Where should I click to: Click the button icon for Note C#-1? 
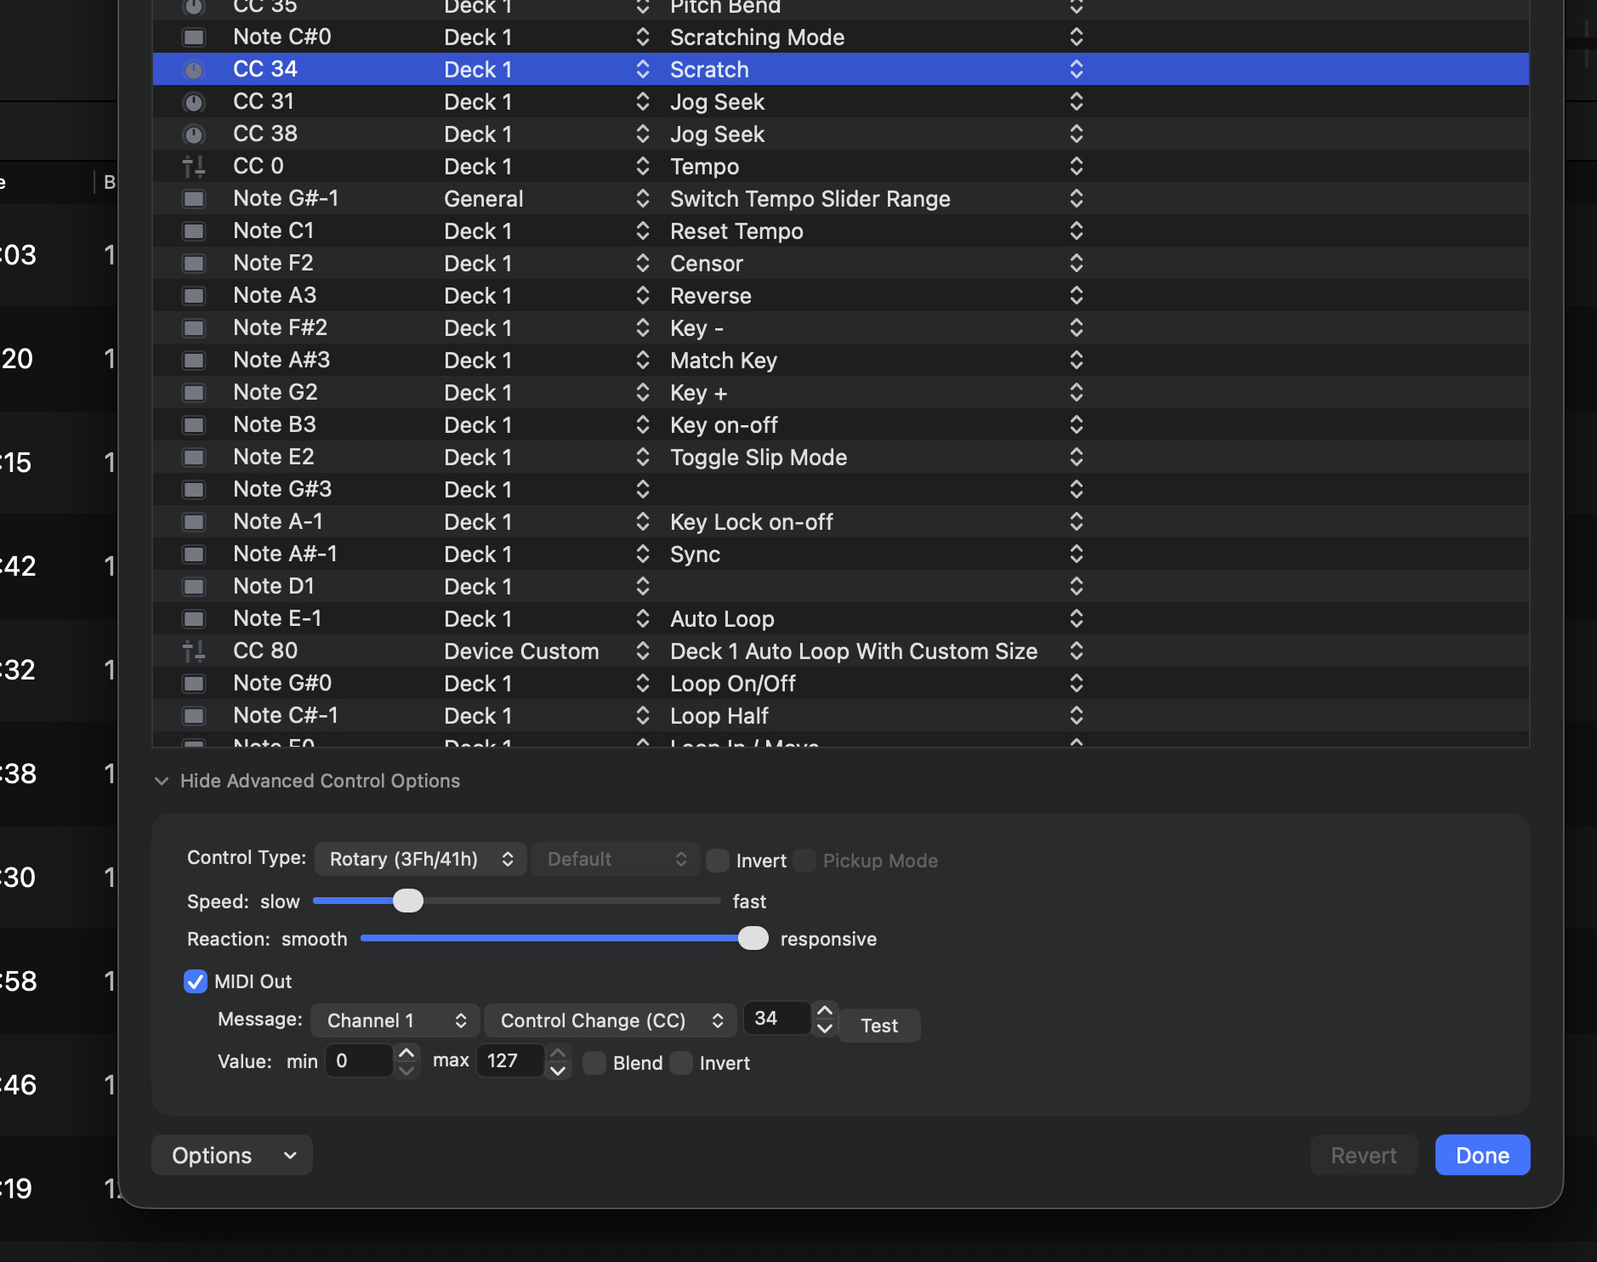pos(194,716)
